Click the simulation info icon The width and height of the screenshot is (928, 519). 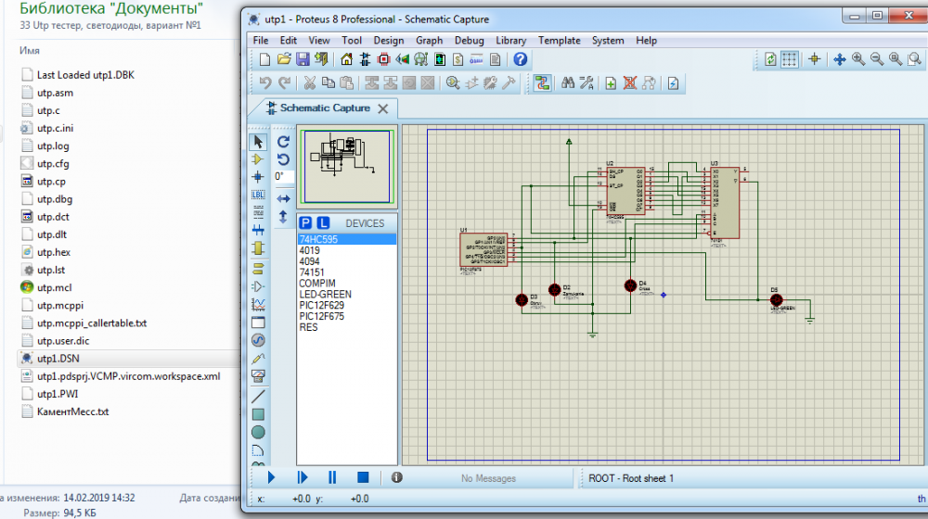point(396,477)
